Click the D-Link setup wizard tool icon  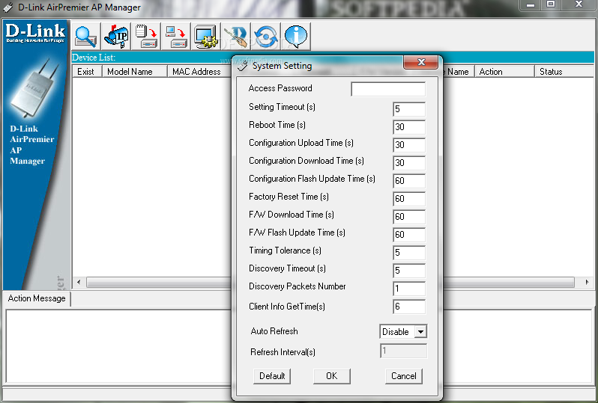236,37
